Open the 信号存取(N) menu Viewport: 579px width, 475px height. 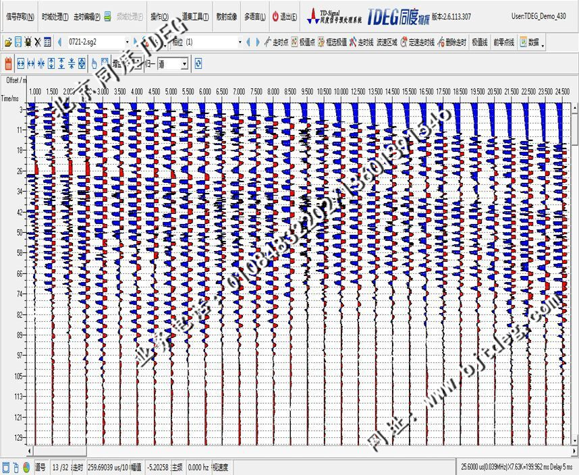(20, 17)
